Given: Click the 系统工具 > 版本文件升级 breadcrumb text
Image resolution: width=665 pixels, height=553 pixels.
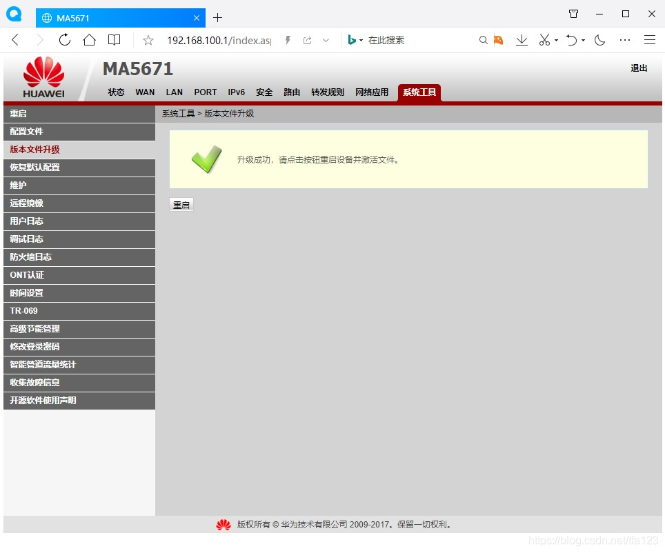Looking at the screenshot, I should pos(208,114).
